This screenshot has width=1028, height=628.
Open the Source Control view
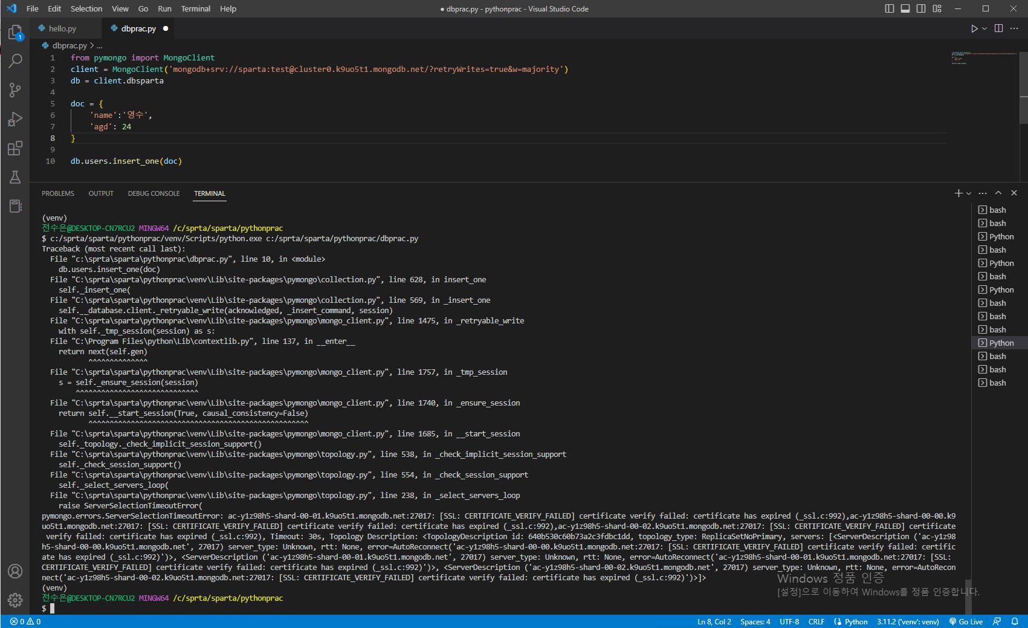coord(15,90)
